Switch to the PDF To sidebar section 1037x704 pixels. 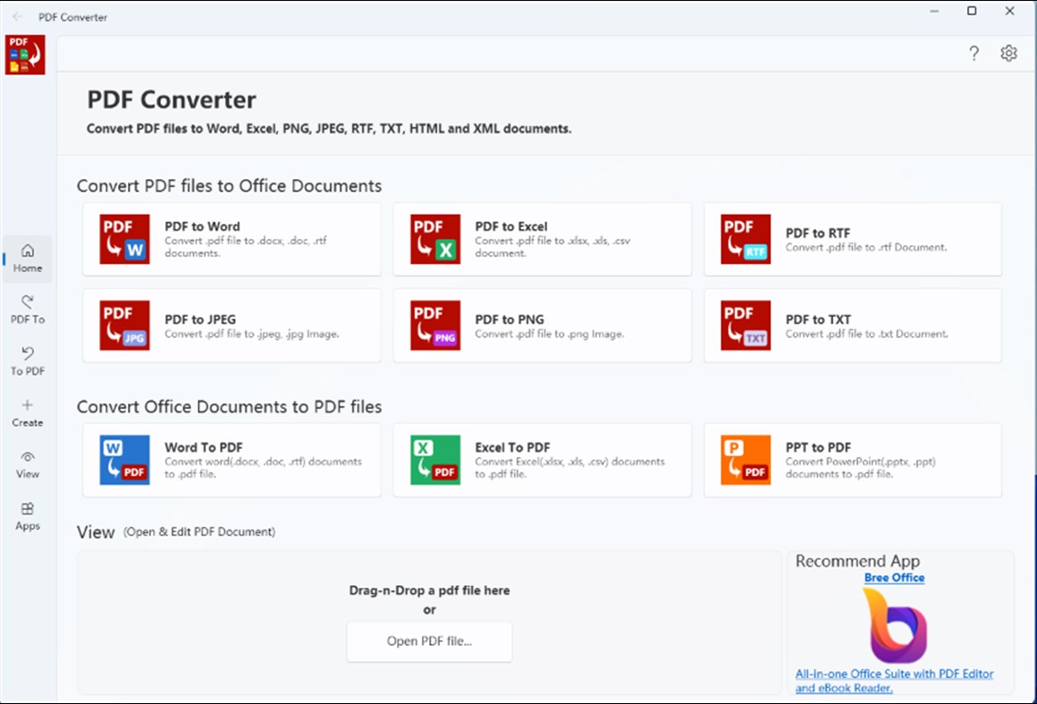click(x=27, y=310)
